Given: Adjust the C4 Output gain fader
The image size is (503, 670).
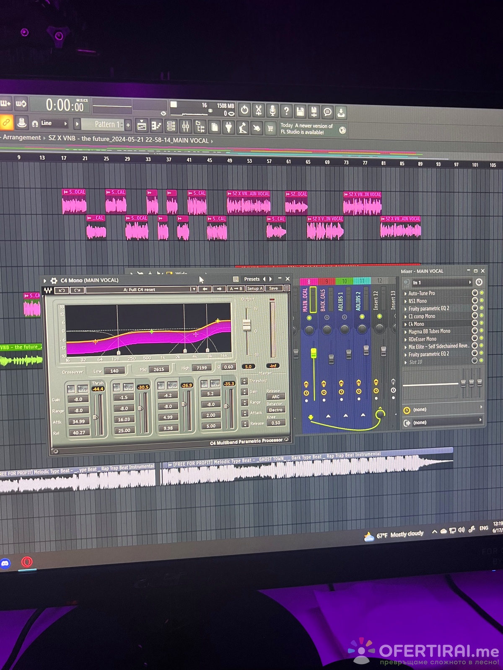Looking at the screenshot, I should point(246,325).
